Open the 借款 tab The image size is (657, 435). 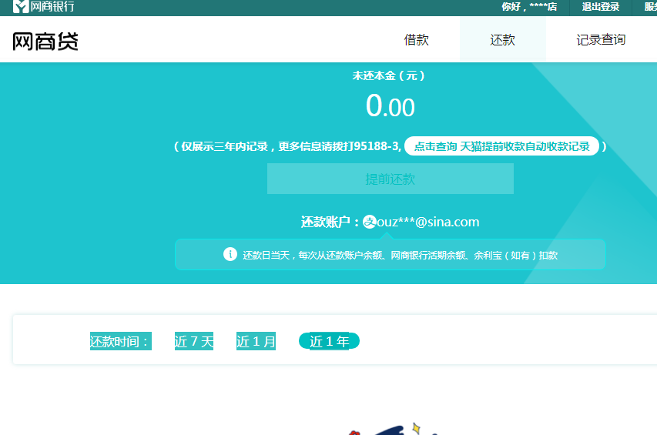pyautogui.click(x=416, y=40)
